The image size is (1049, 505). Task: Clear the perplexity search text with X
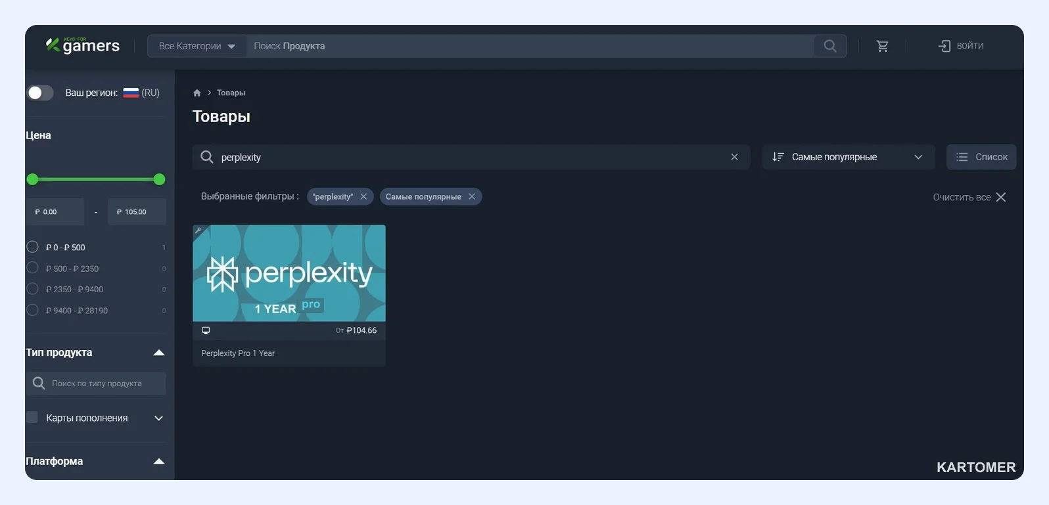pyautogui.click(x=735, y=157)
